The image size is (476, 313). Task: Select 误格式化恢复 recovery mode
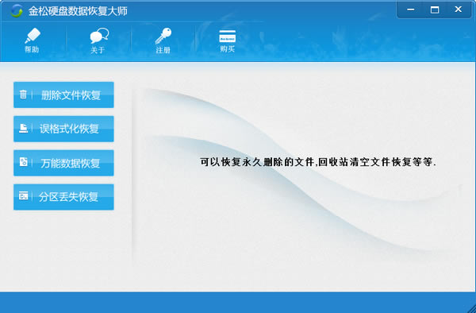63,129
